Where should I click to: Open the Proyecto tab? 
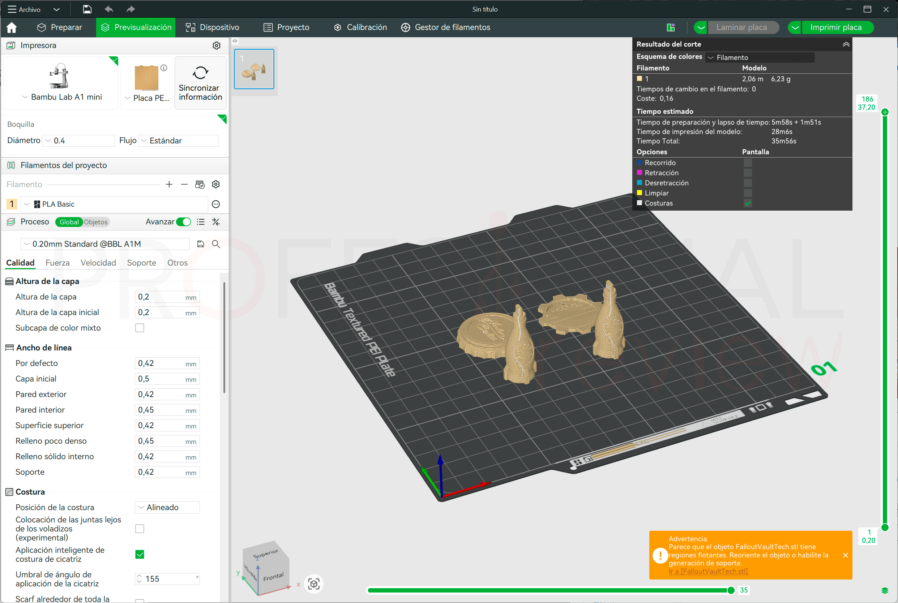[286, 27]
